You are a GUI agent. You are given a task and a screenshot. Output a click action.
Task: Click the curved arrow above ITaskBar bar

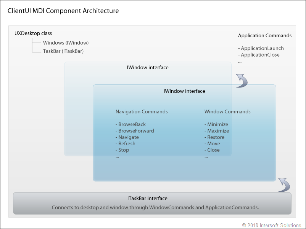click(284, 185)
